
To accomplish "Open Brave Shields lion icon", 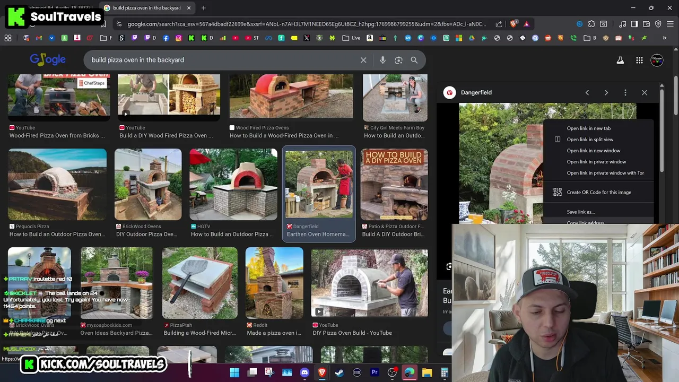I will 513,24.
